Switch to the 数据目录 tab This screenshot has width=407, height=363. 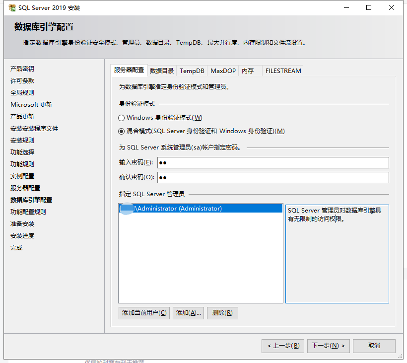(x=162, y=71)
